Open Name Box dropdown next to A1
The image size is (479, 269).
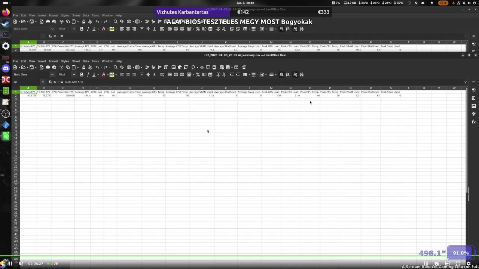click(x=43, y=82)
